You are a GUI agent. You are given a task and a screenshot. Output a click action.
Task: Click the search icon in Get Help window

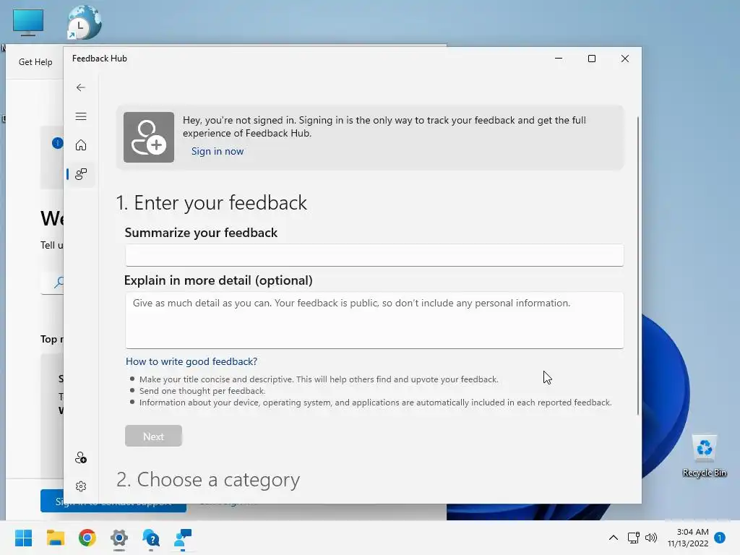59,283
